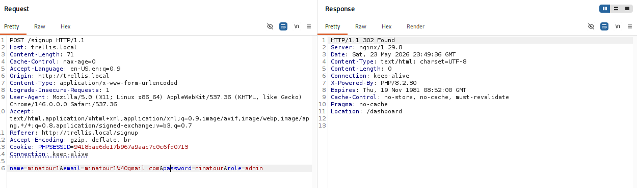
Task: Open the Response panel hamburger options menu
Action: coord(630,26)
